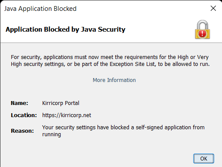Click the 'Reason:' field label
This screenshot has height=167, width=222.
22,131
